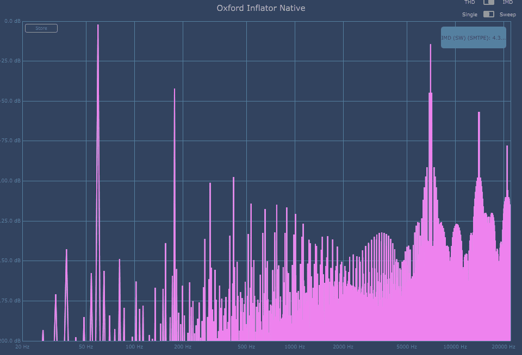Image resolution: width=522 pixels, height=355 pixels.
Task: Click the 5000 Hz axis label
Action: (x=407, y=347)
